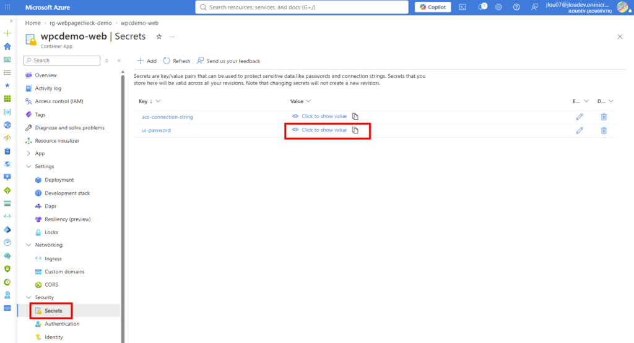
Task: Close the Secrets blade
Action: [620, 36]
